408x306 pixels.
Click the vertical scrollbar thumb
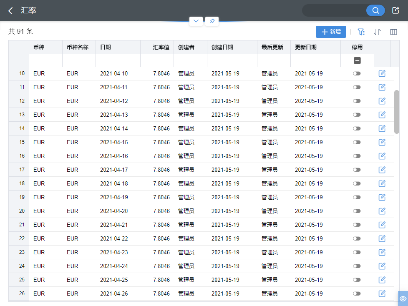pyautogui.click(x=397, y=112)
